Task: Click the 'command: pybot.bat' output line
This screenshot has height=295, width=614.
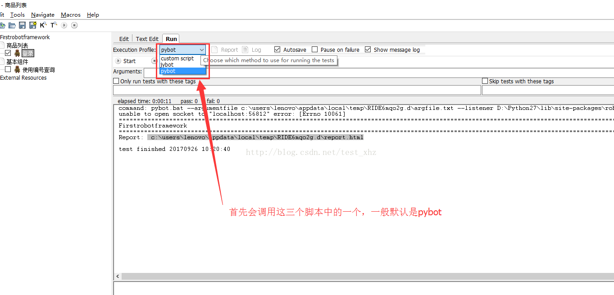Action: pyautogui.click(x=366, y=108)
